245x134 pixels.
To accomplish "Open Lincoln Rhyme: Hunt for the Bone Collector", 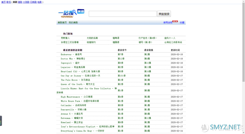I will pyautogui.click(x=87, y=90).
